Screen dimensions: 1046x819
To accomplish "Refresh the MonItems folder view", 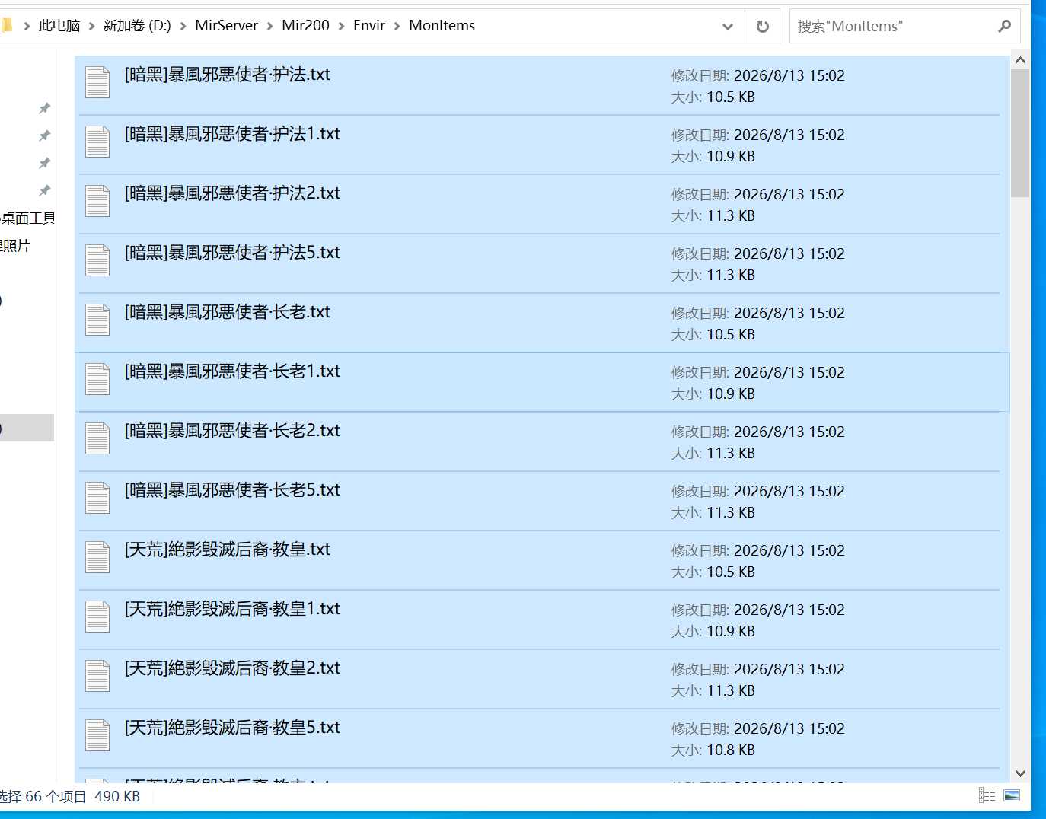I will coord(762,27).
